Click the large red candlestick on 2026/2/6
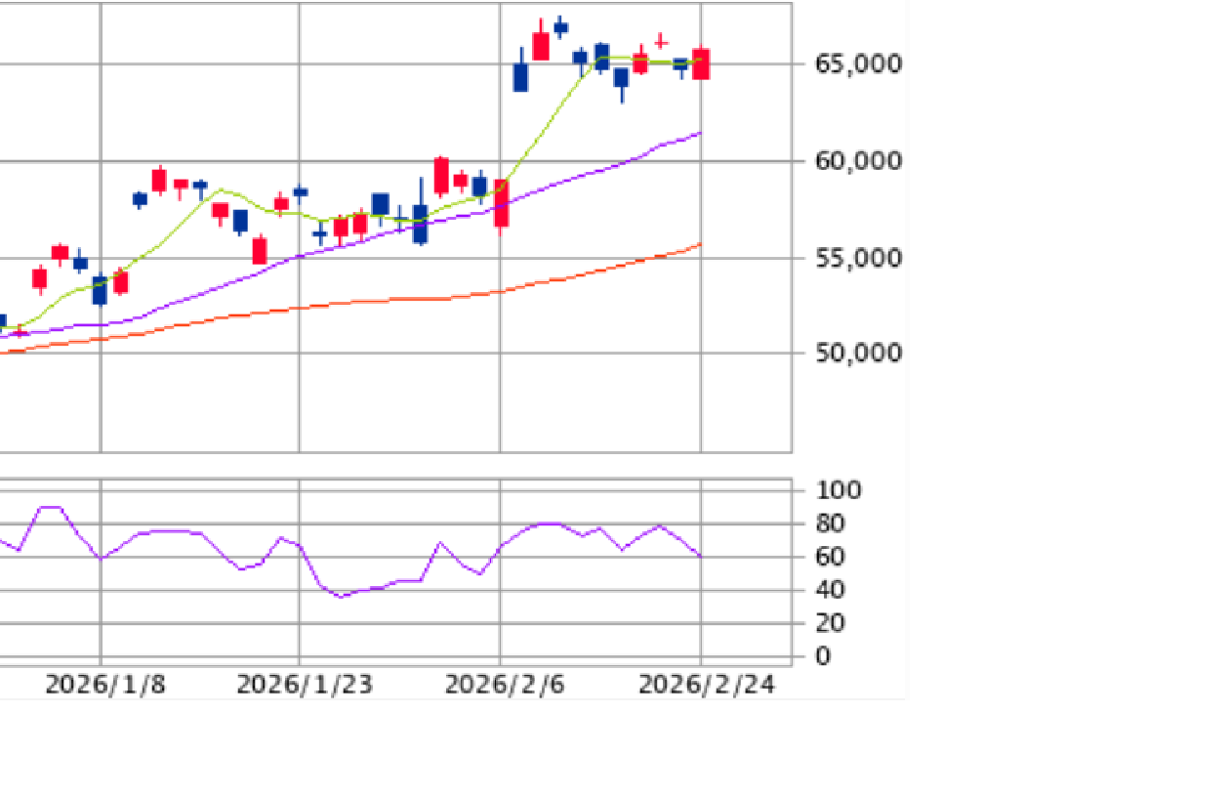Screen dimensions: 1230x796 coord(501,203)
